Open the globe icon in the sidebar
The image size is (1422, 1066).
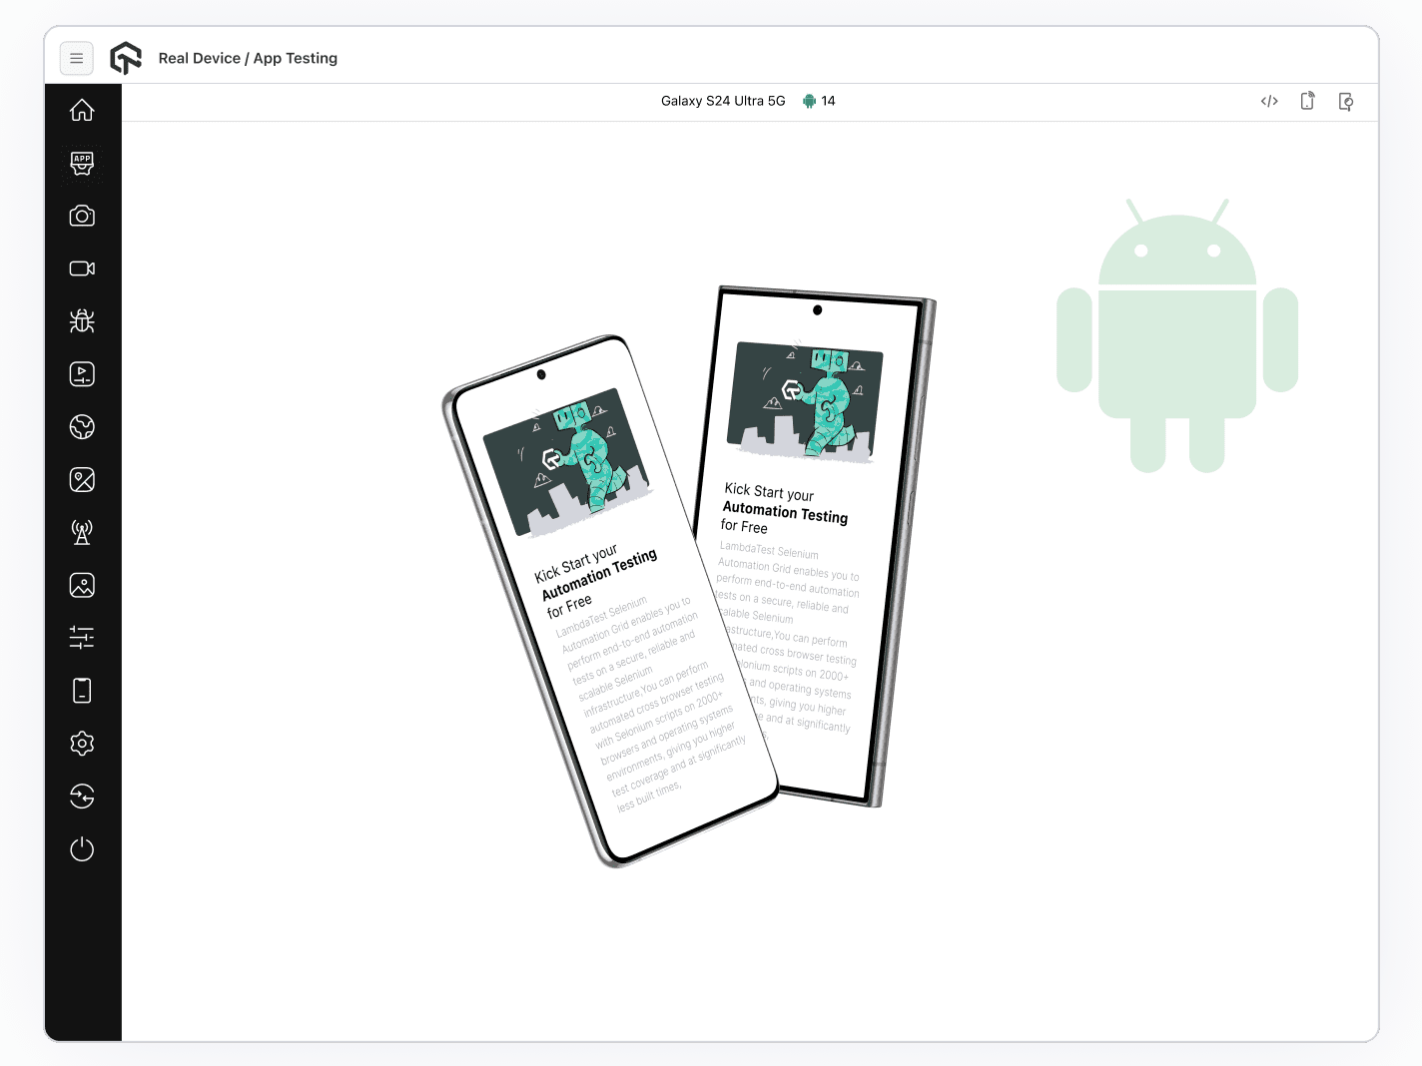coord(82,427)
